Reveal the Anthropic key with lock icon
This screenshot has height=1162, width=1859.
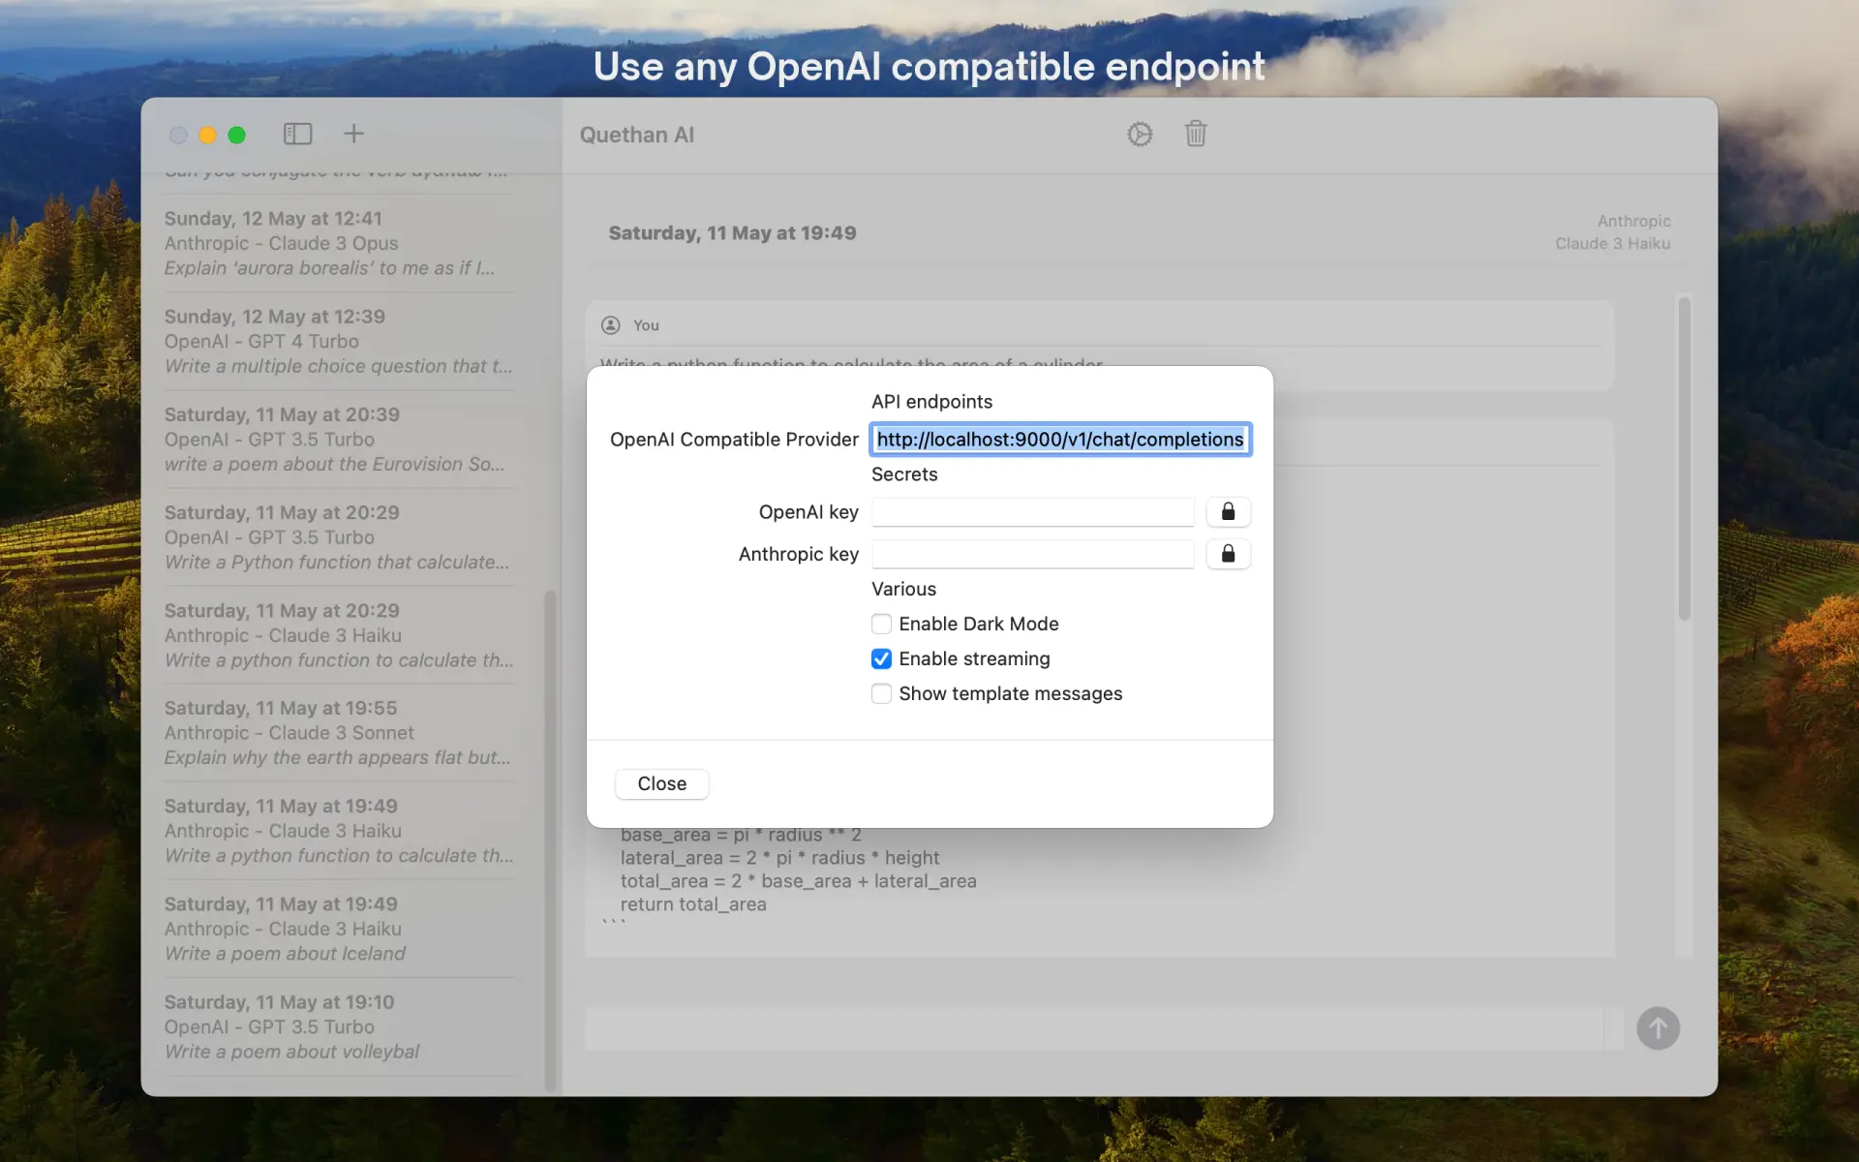(x=1228, y=554)
